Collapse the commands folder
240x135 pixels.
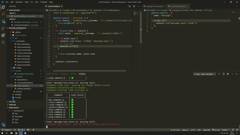(x=20, y=41)
